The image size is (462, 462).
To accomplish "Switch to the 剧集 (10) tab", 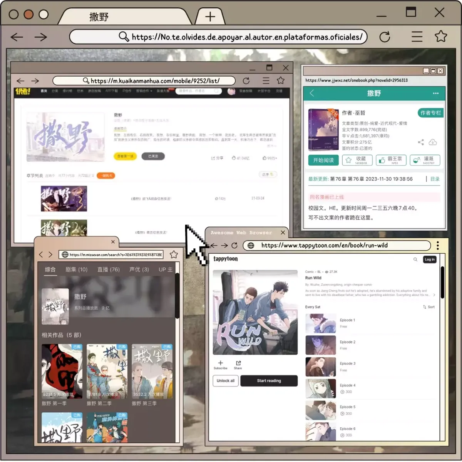I will point(76,269).
